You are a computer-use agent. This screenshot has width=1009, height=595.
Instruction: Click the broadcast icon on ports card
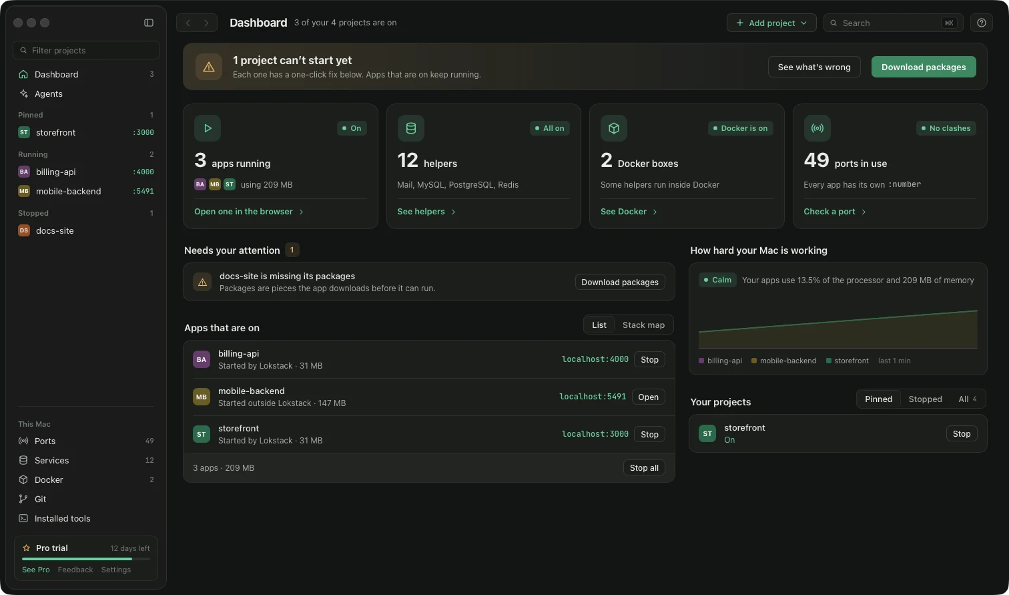[x=817, y=128]
